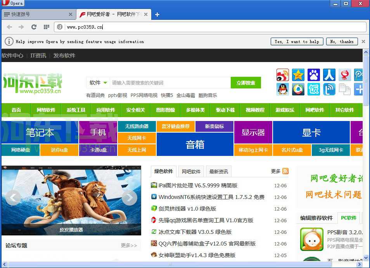
Task: Open QQ sharing via the penguin icon
Action: click(x=282, y=89)
